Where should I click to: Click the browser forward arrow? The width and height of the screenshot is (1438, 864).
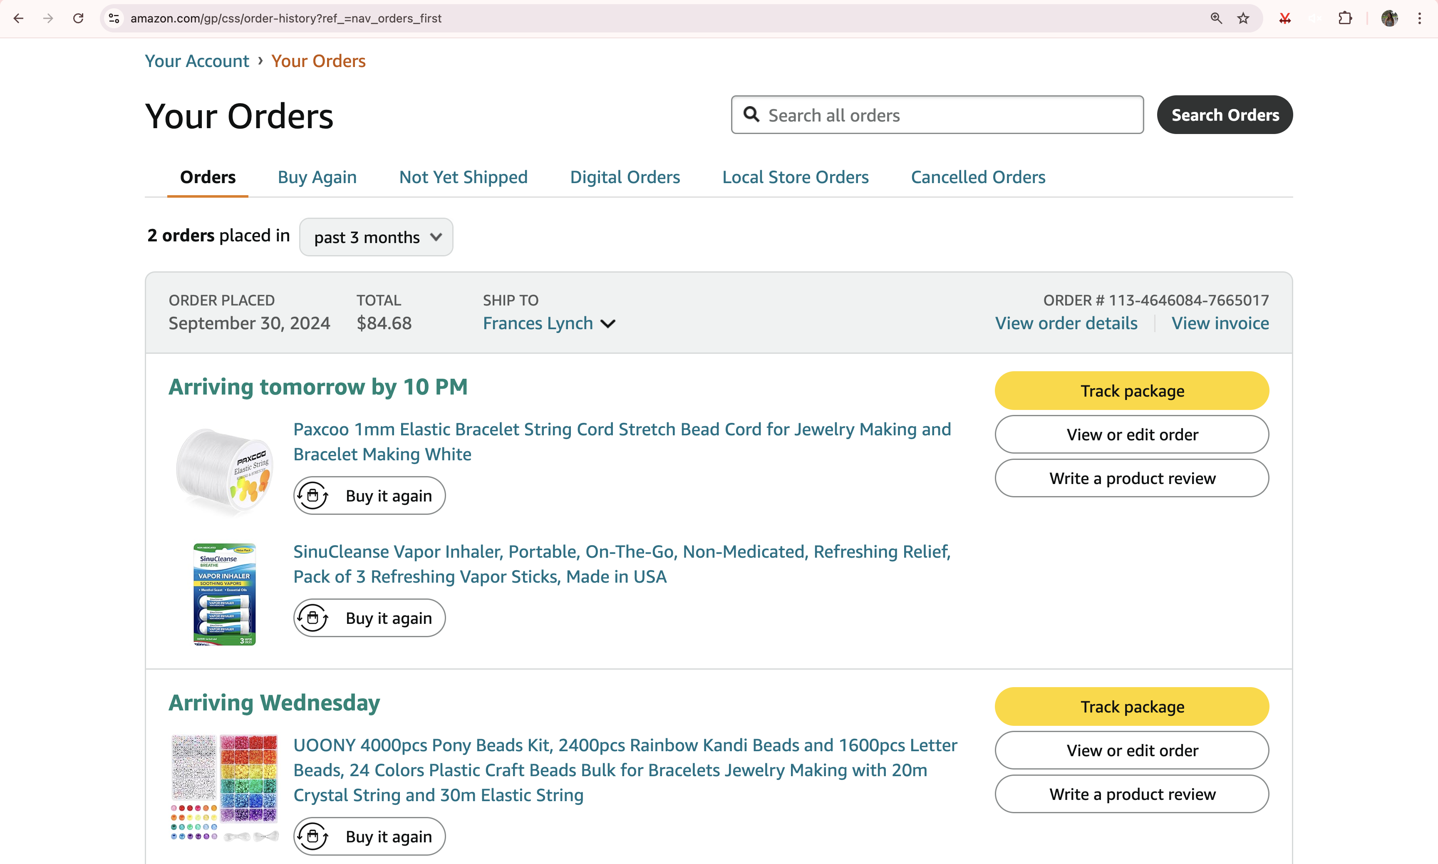pyautogui.click(x=48, y=19)
